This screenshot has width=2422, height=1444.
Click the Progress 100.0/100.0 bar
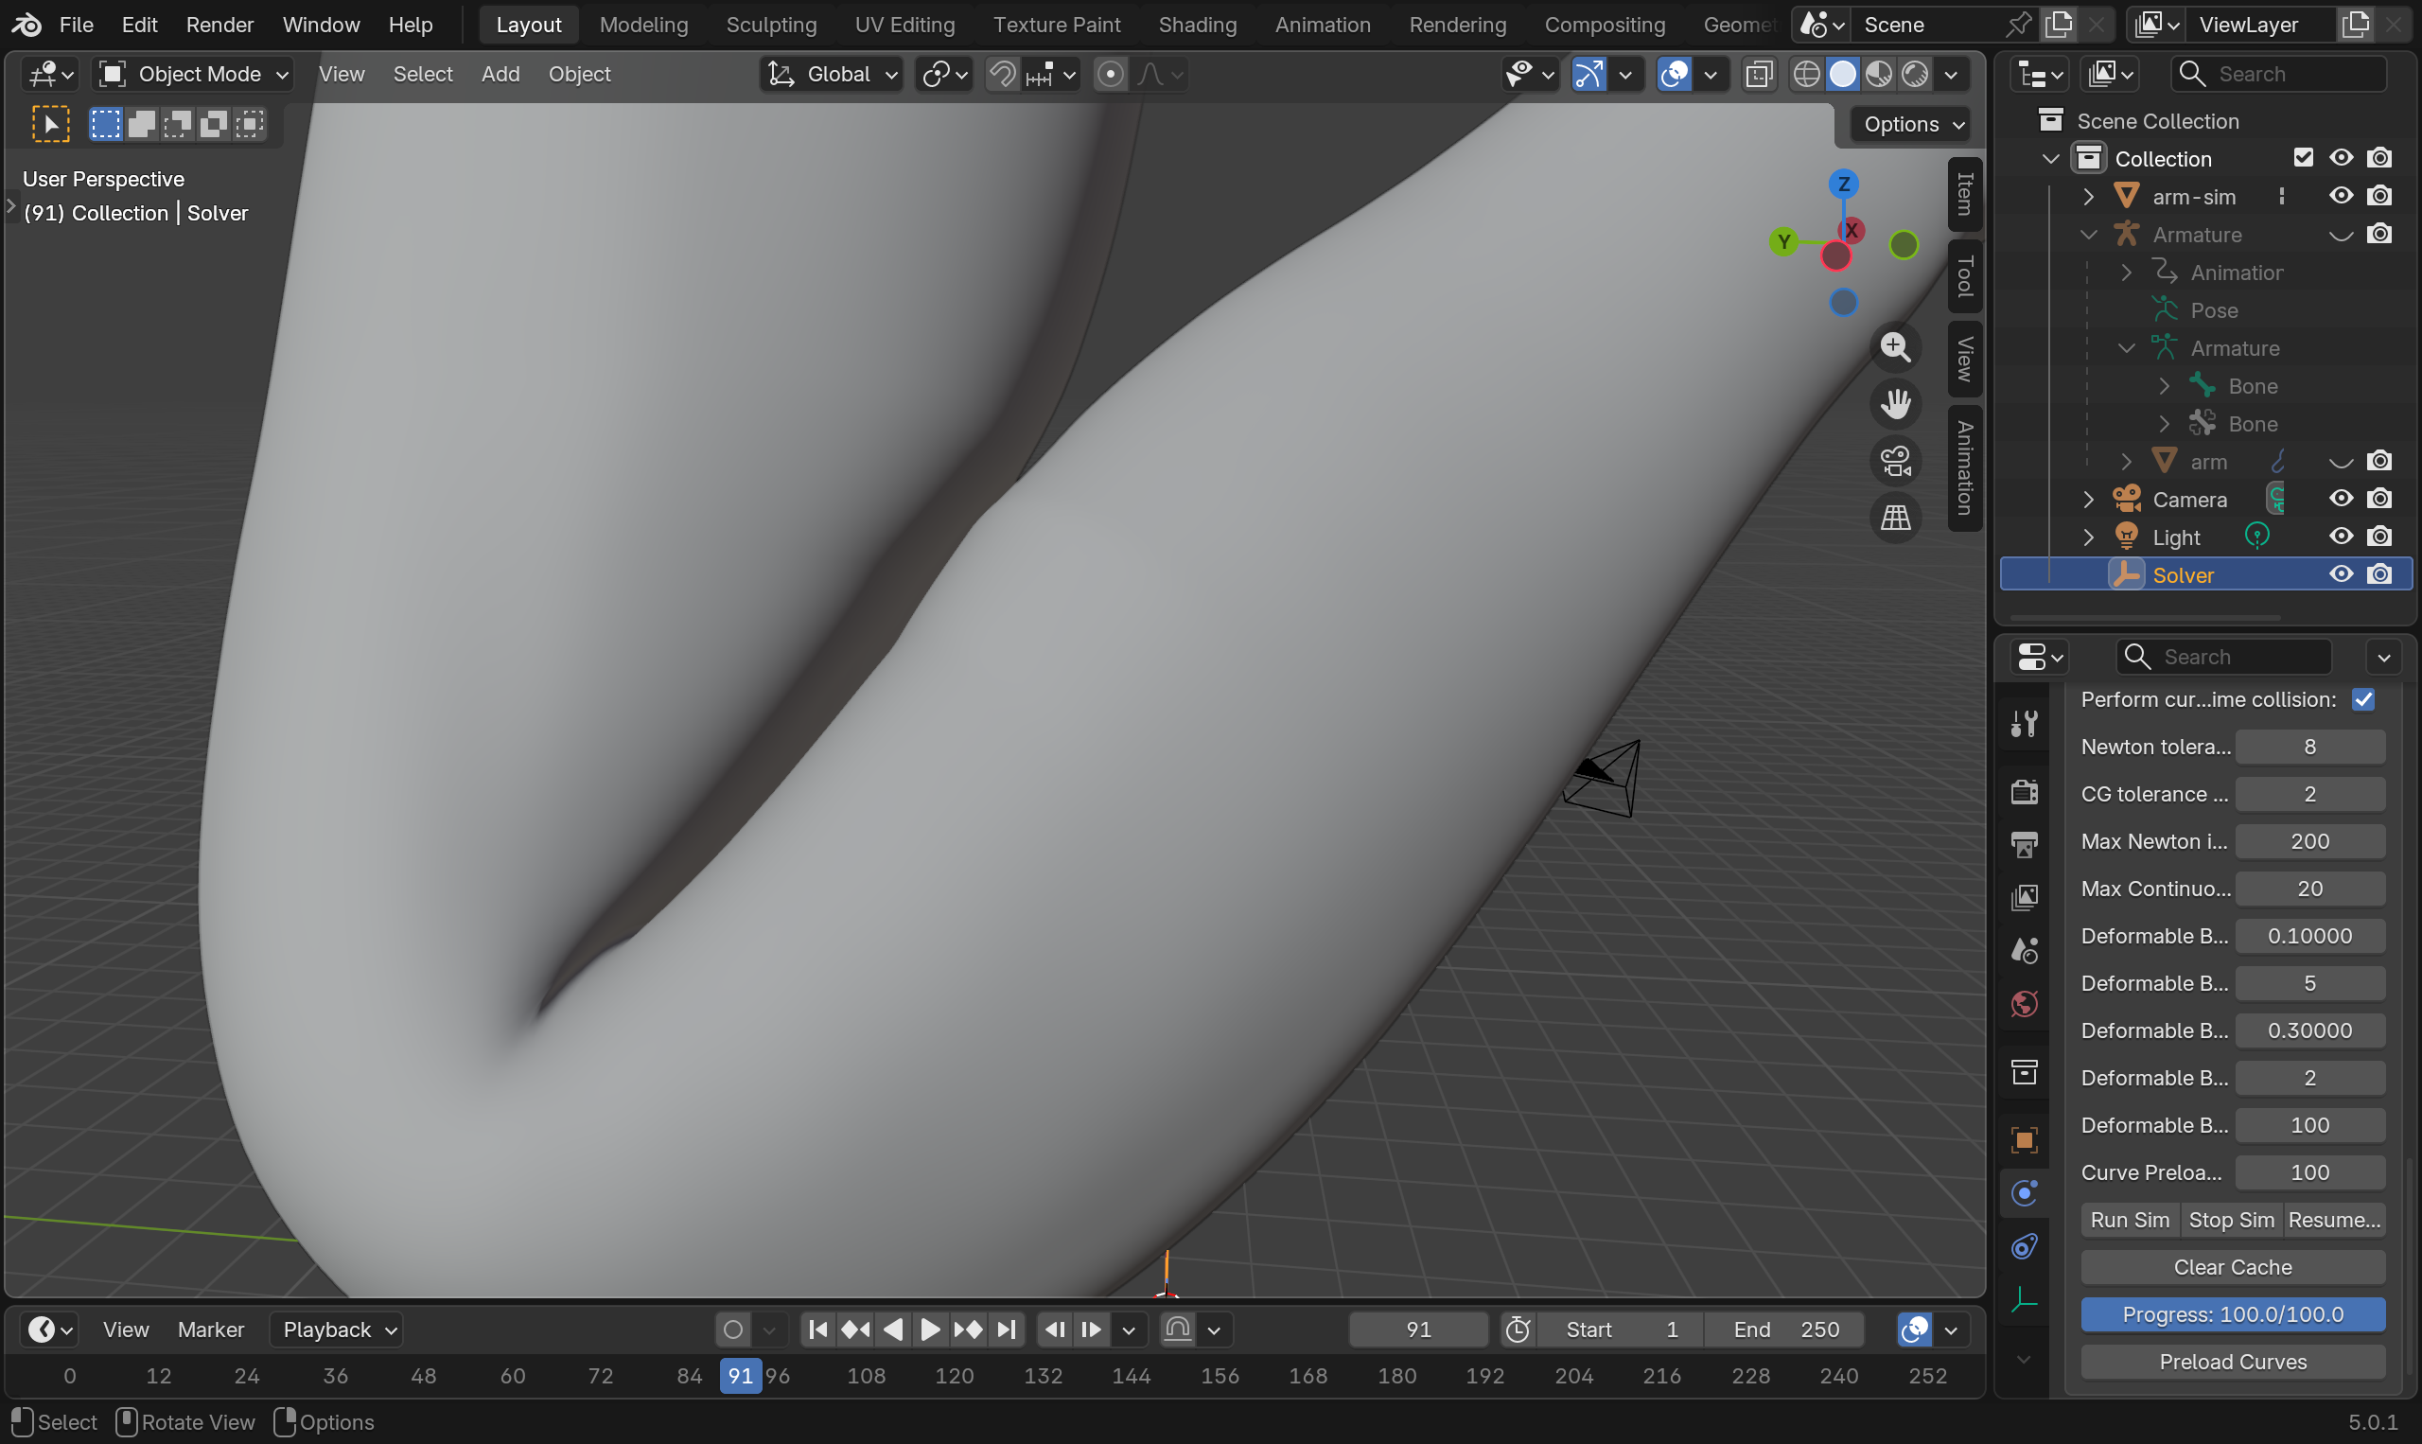coord(2233,1314)
